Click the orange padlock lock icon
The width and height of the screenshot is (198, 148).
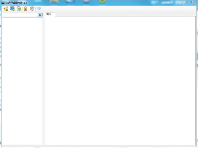(x=25, y=9)
